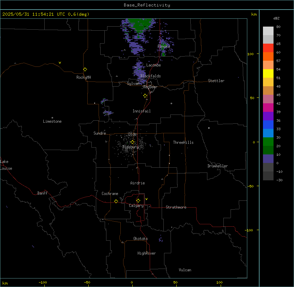
Task: Pick the red 60-65 dBZ legend color
Action: point(268,48)
